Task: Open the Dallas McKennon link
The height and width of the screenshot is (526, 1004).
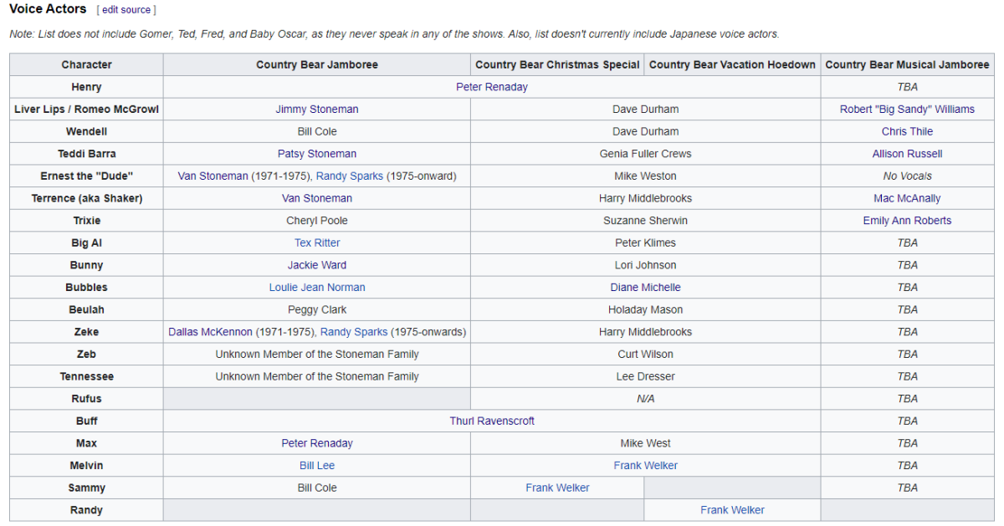Action: [210, 332]
